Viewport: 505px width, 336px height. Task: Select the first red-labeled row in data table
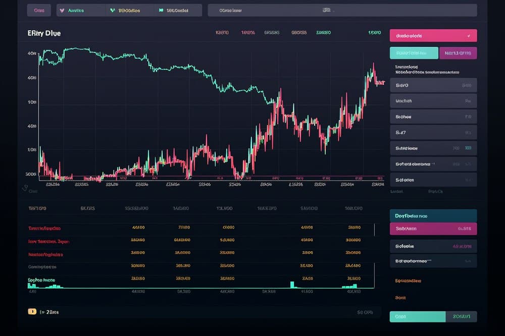tap(49, 228)
